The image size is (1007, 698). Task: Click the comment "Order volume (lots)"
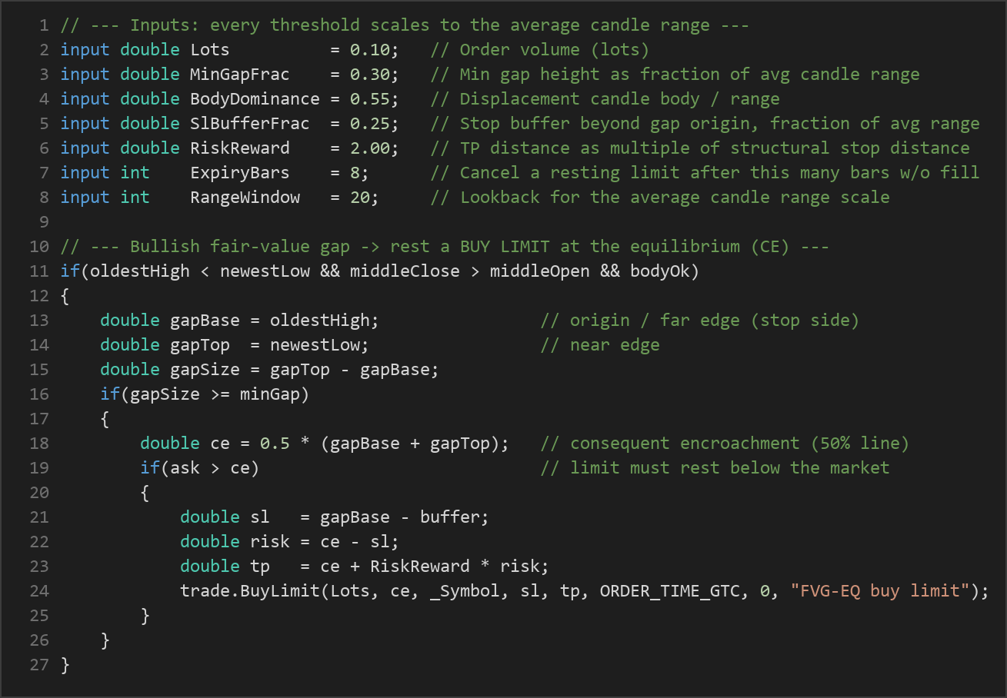(540, 50)
